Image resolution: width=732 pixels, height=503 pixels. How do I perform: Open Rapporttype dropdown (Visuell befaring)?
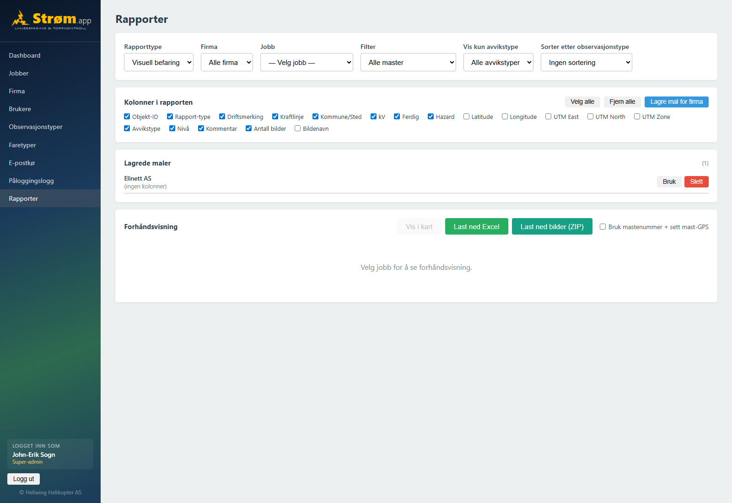159,62
